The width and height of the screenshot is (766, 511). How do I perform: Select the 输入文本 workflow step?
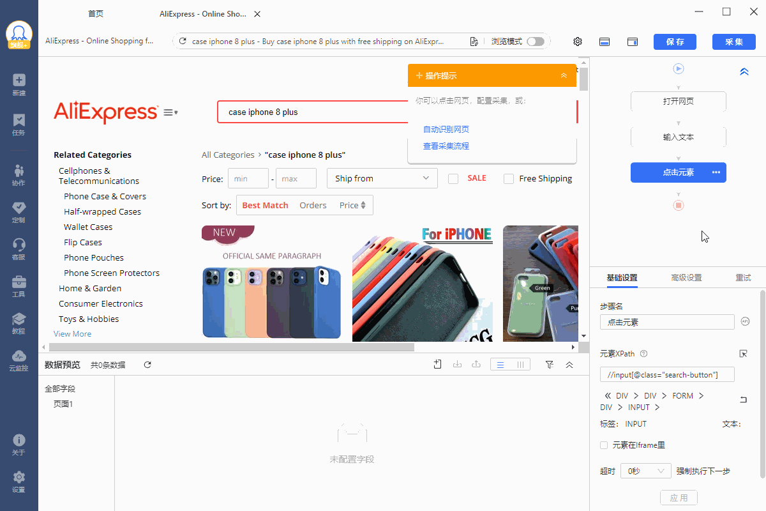coord(679,137)
